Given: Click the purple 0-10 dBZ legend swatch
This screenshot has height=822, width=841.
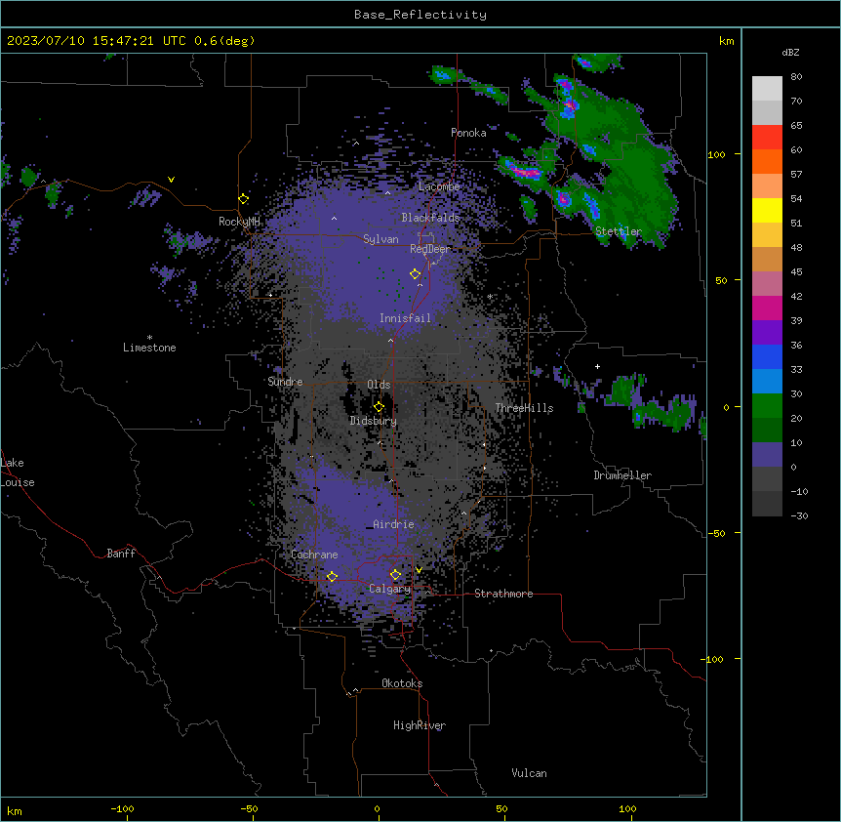Looking at the screenshot, I should click(767, 455).
